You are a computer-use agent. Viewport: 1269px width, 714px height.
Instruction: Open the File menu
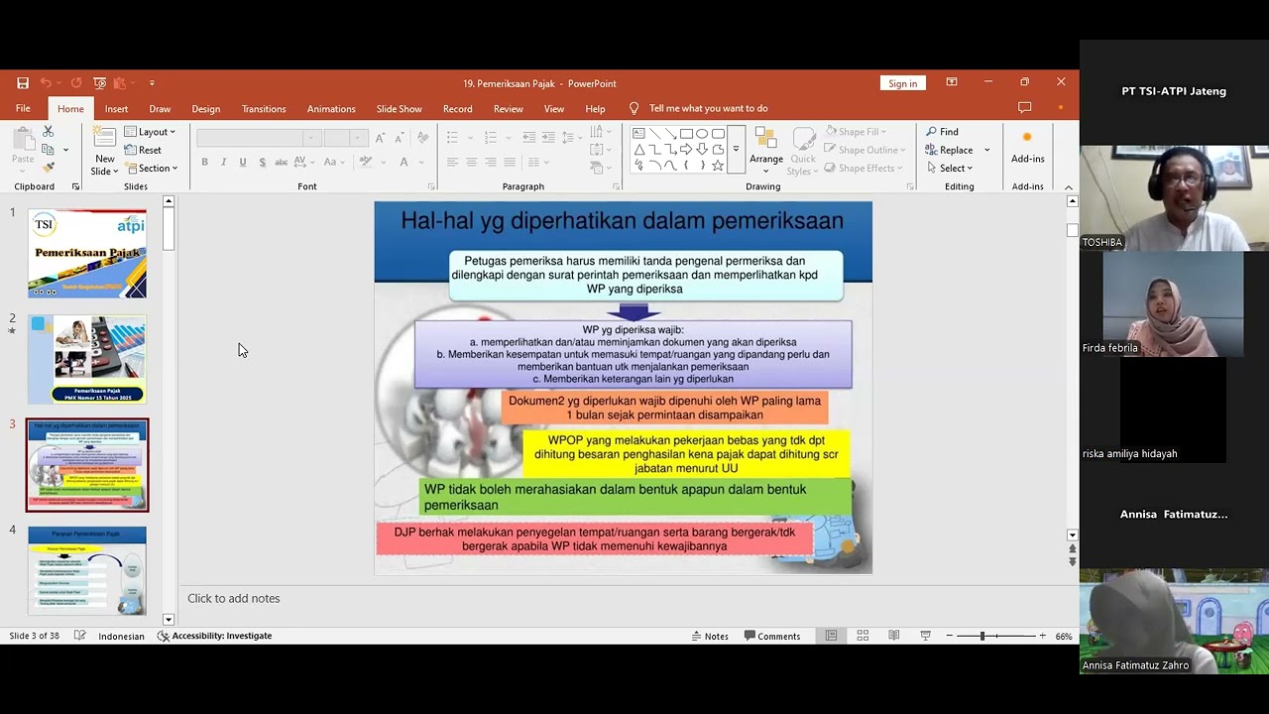point(23,109)
